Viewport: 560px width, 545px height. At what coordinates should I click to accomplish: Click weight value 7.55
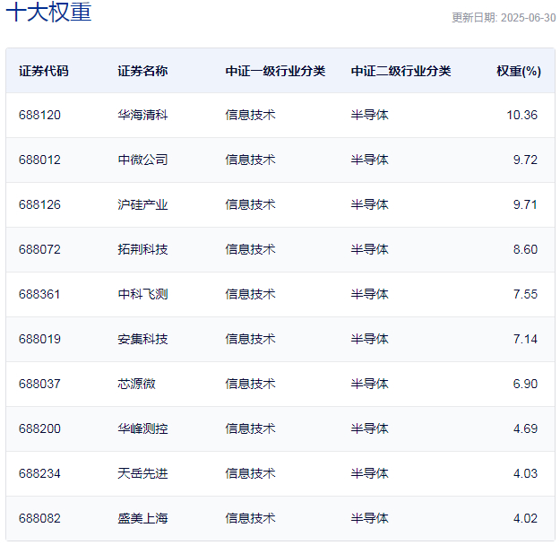point(525,295)
